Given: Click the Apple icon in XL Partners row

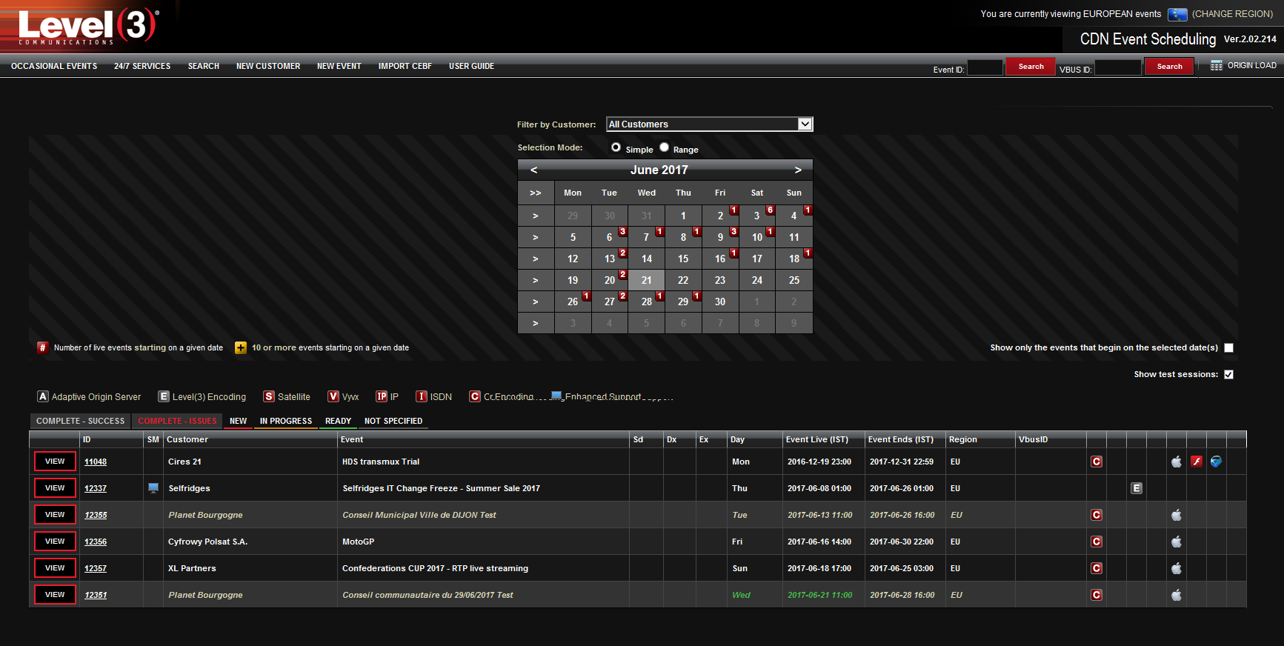Looking at the screenshot, I should [1177, 568].
